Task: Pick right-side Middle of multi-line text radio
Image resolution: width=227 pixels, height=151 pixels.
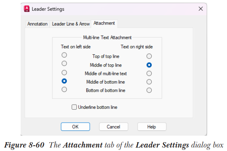Action: pos(149,73)
